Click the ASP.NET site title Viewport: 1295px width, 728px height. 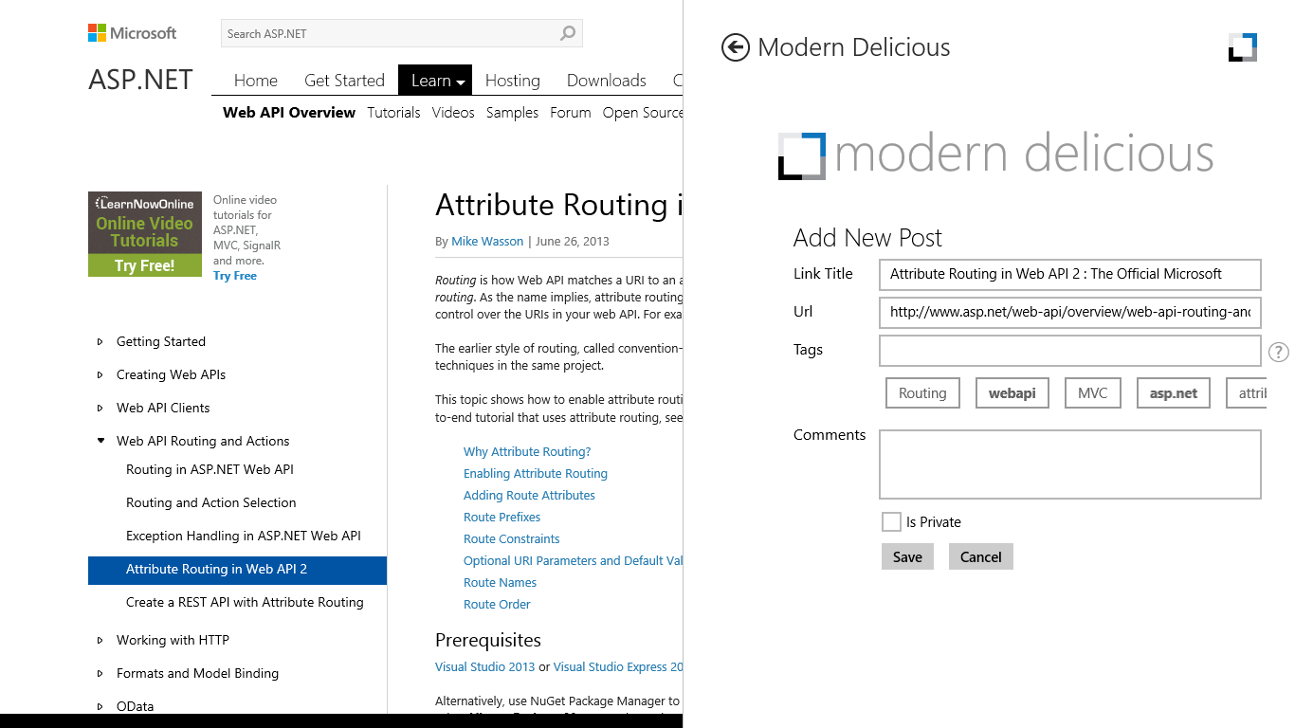coord(140,80)
